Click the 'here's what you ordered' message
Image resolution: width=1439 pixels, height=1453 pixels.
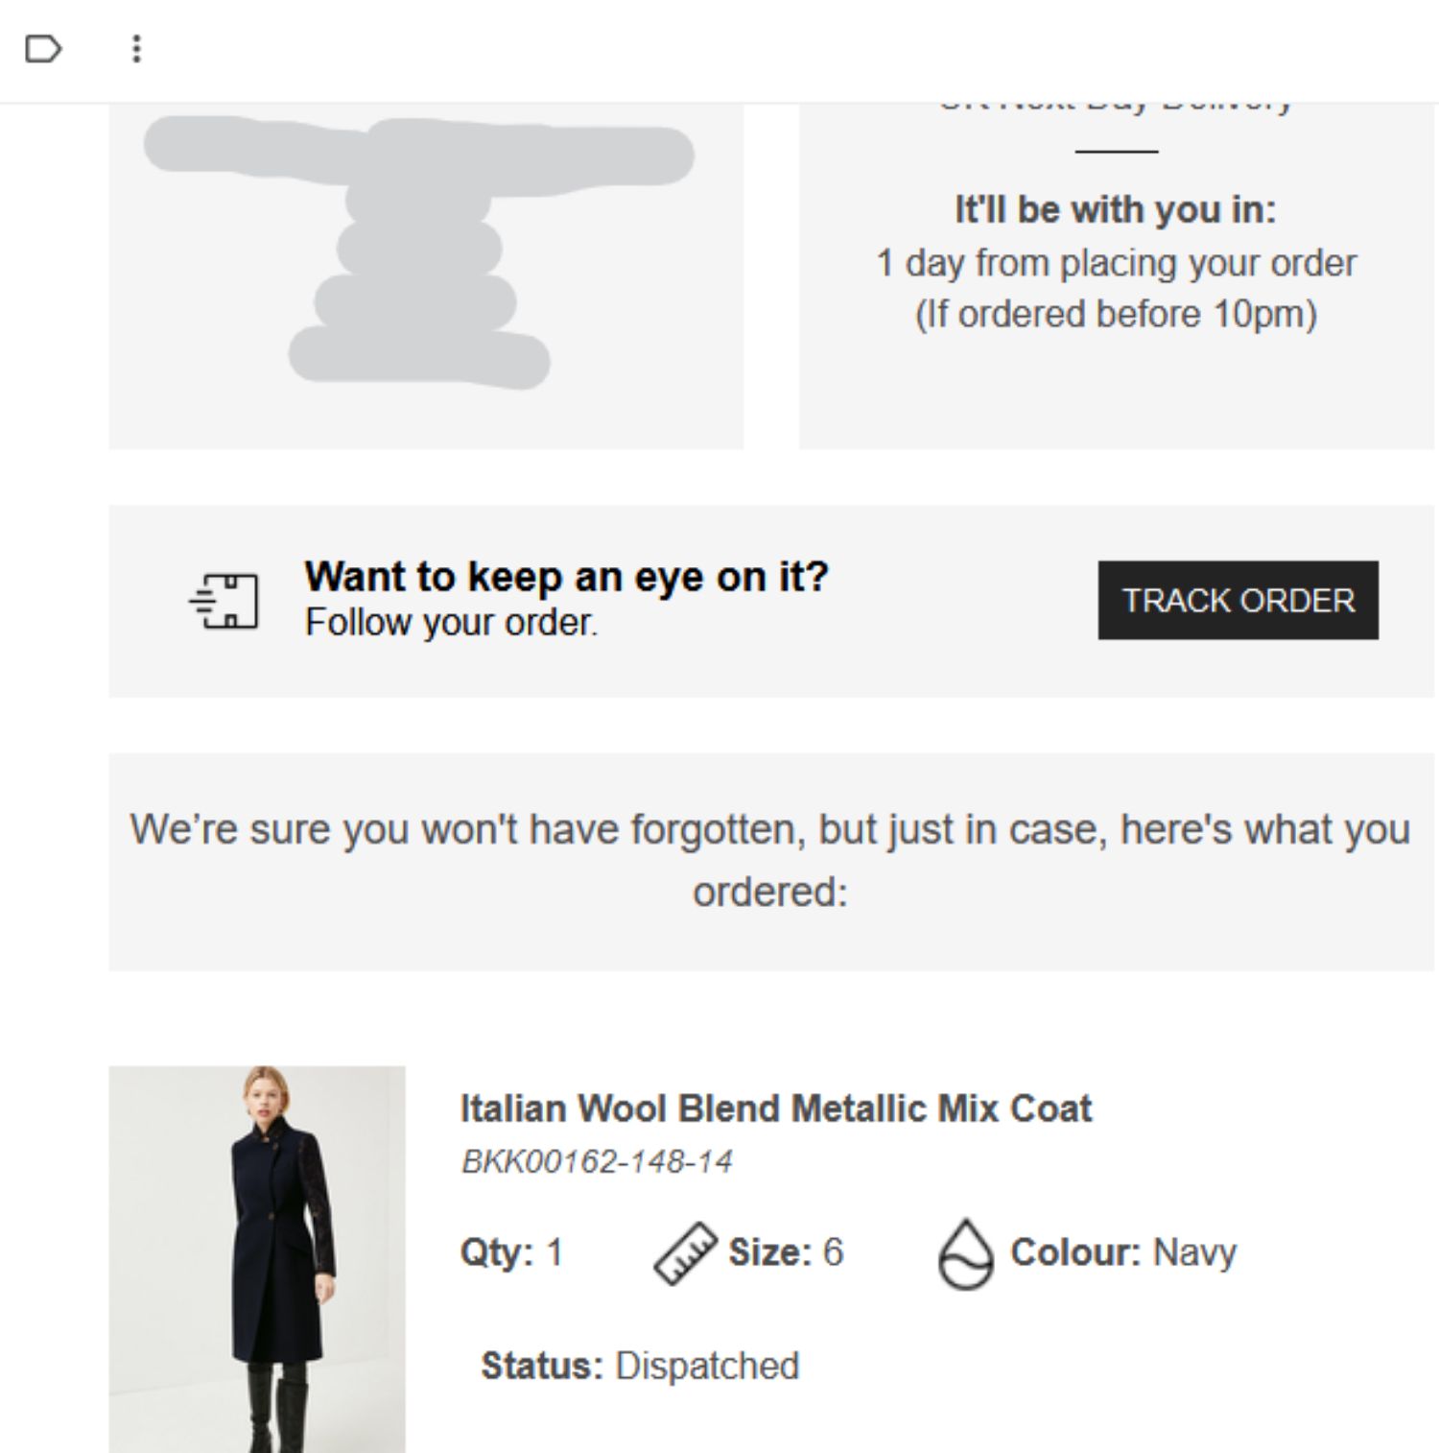(x=770, y=860)
